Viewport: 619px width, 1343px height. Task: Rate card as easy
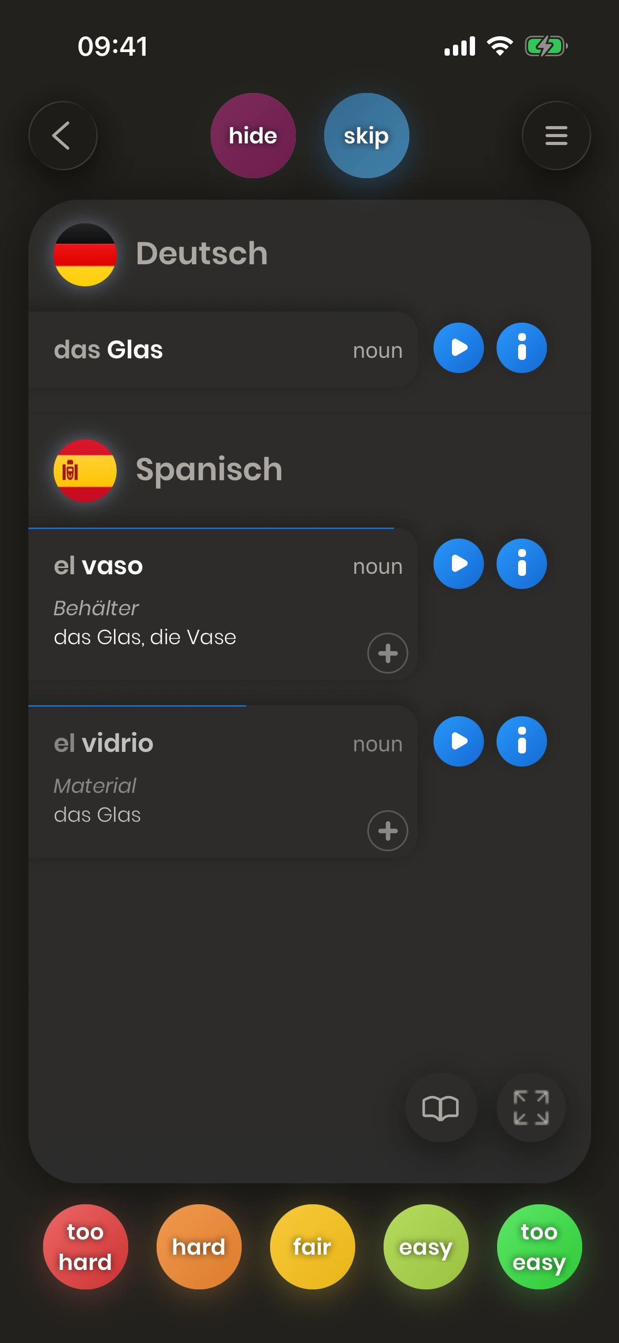[x=426, y=1247]
